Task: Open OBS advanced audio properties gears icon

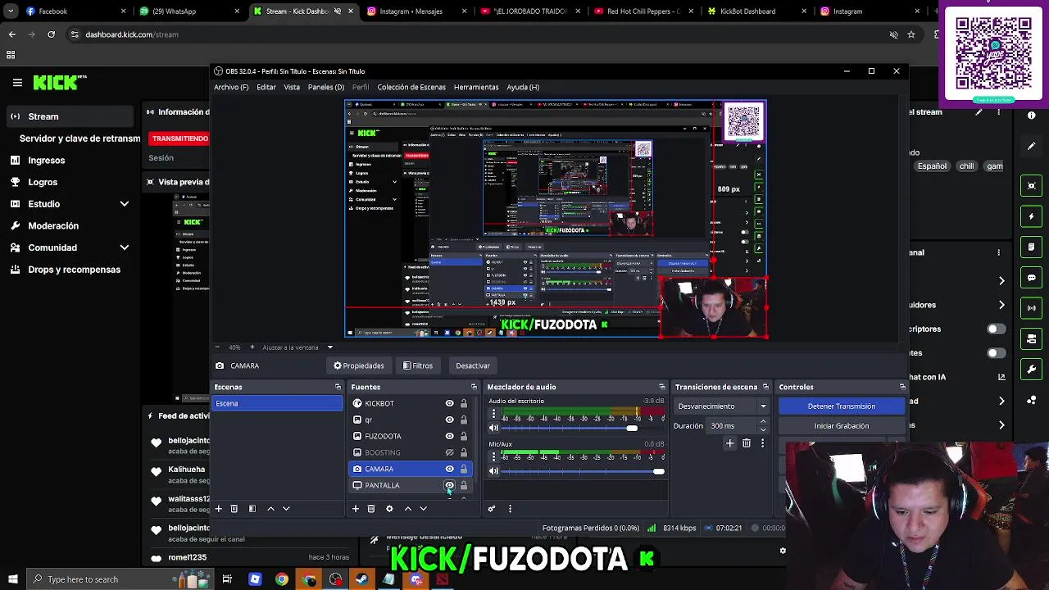Action: pos(492,509)
